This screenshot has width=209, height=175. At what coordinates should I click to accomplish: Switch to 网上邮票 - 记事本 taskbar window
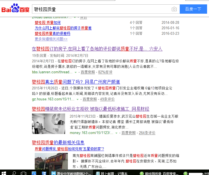click(x=112, y=173)
